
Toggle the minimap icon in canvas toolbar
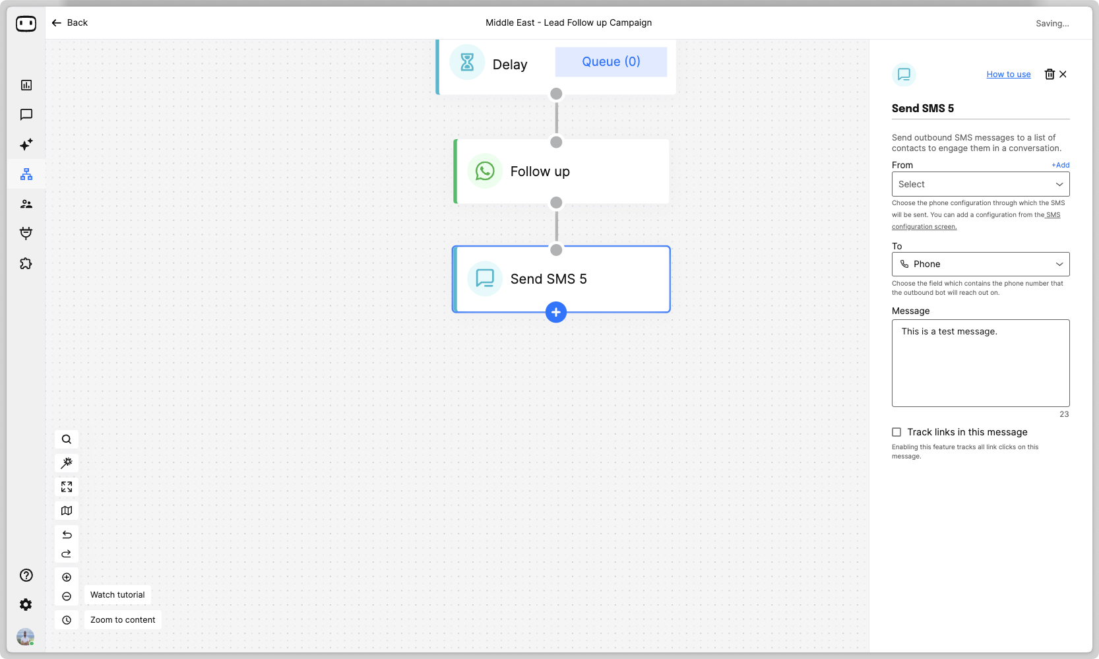67,511
